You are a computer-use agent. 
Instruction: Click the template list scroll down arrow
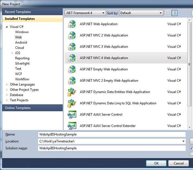pyautogui.click(x=189, y=127)
